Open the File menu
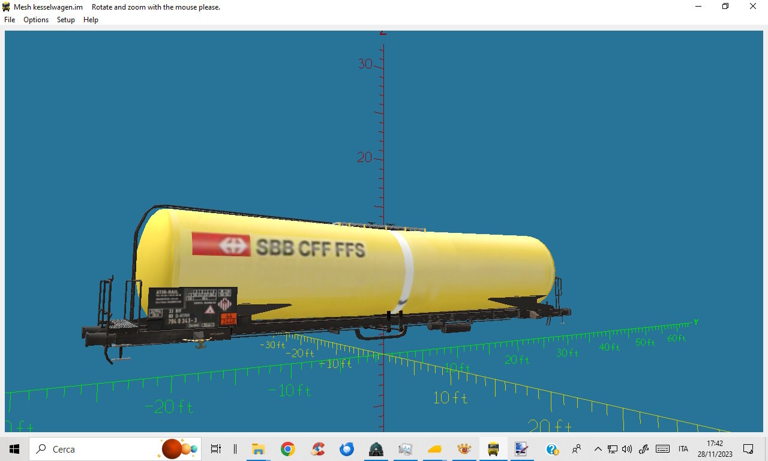 [10, 20]
